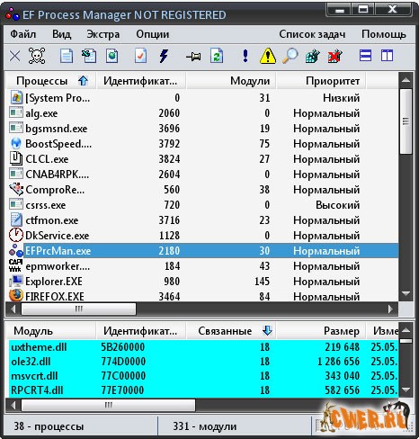Open the Список задач menu
Image resolution: width=419 pixels, height=439 pixels.
tap(312, 34)
